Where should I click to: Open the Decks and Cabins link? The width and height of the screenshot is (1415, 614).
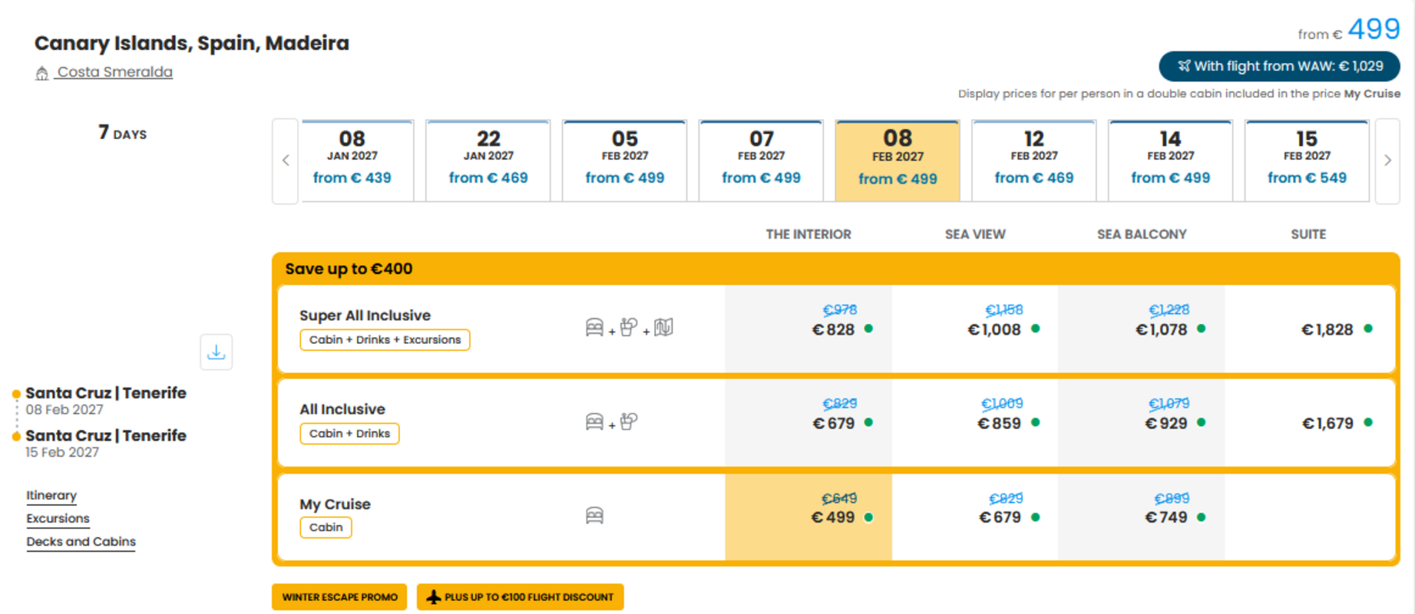point(81,541)
